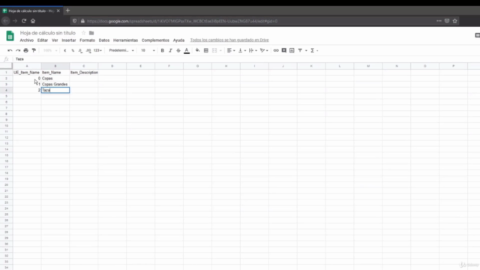Click browser address bar URL

tap(182, 21)
